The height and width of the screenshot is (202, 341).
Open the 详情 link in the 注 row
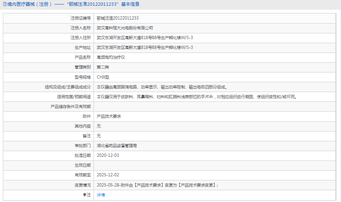click(101, 195)
